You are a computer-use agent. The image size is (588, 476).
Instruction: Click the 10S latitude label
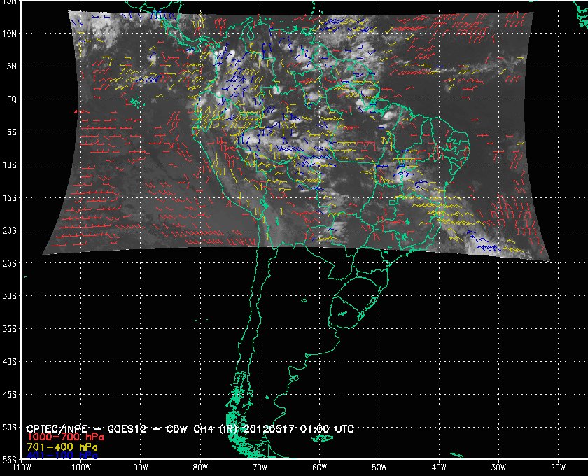(x=10, y=164)
